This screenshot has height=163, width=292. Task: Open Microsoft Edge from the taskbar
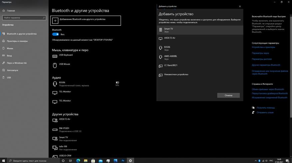[x=78, y=160]
